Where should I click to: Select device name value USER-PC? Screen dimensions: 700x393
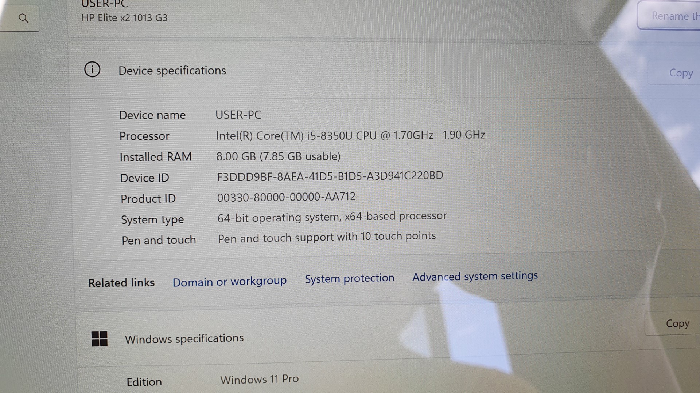(238, 115)
